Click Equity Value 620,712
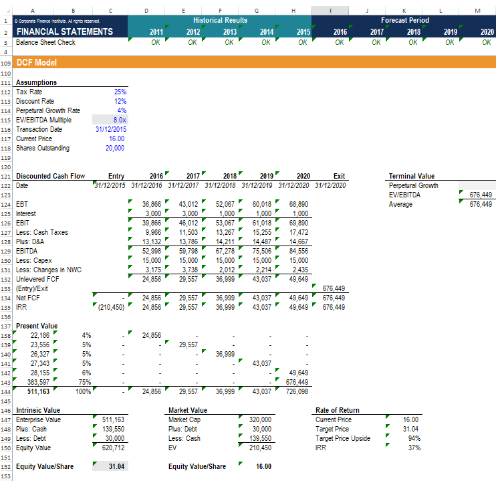 click(113, 448)
